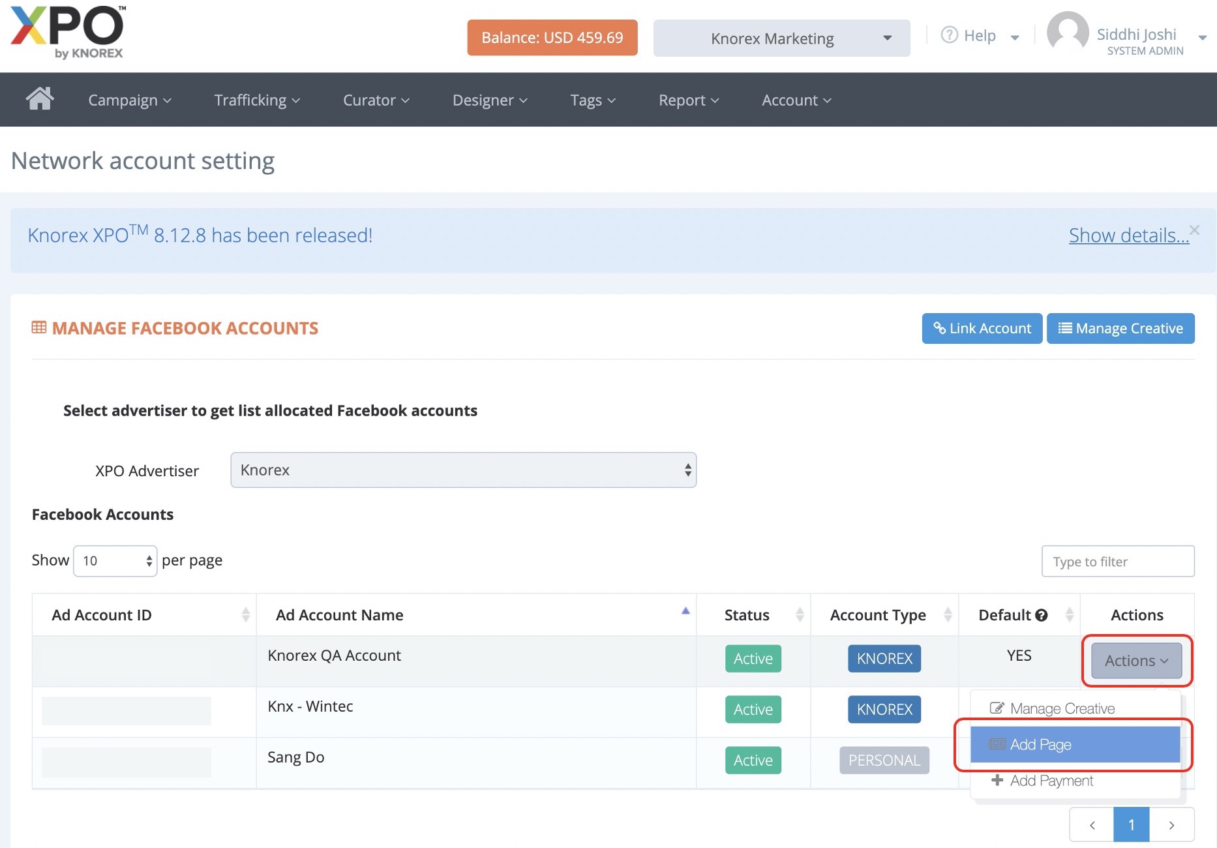The image size is (1217, 848).
Task: Choose Add Payment in the actions menu
Action: (x=1051, y=781)
